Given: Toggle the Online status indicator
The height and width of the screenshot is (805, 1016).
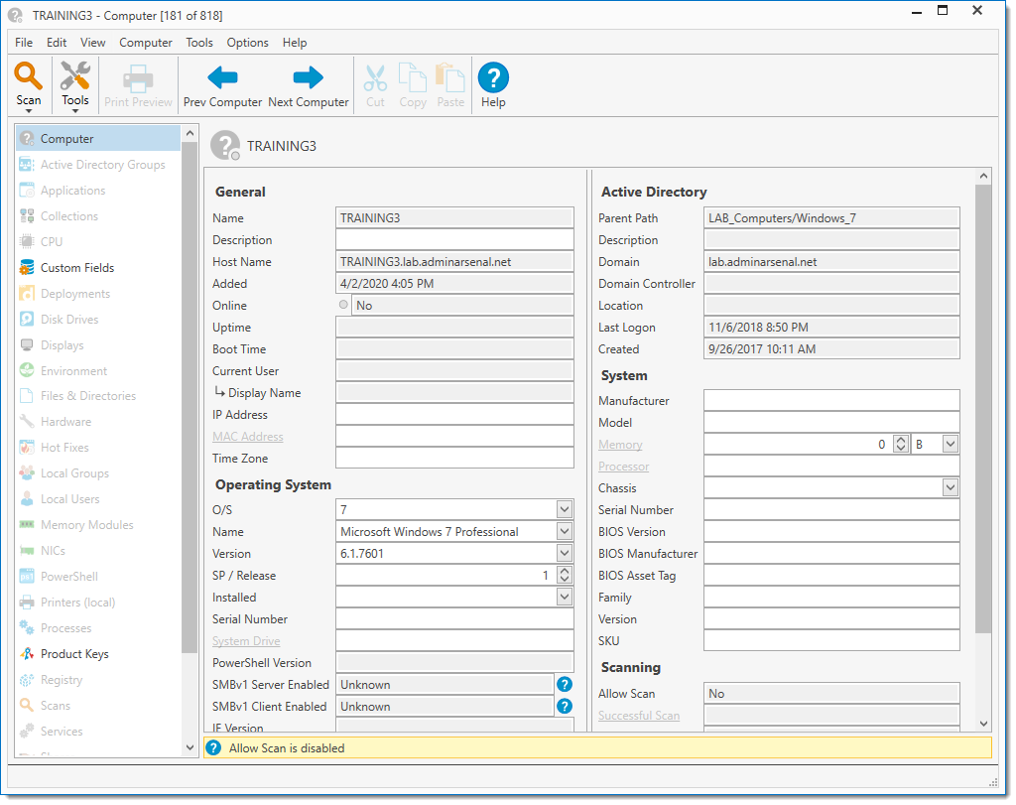Looking at the screenshot, I should [x=344, y=306].
